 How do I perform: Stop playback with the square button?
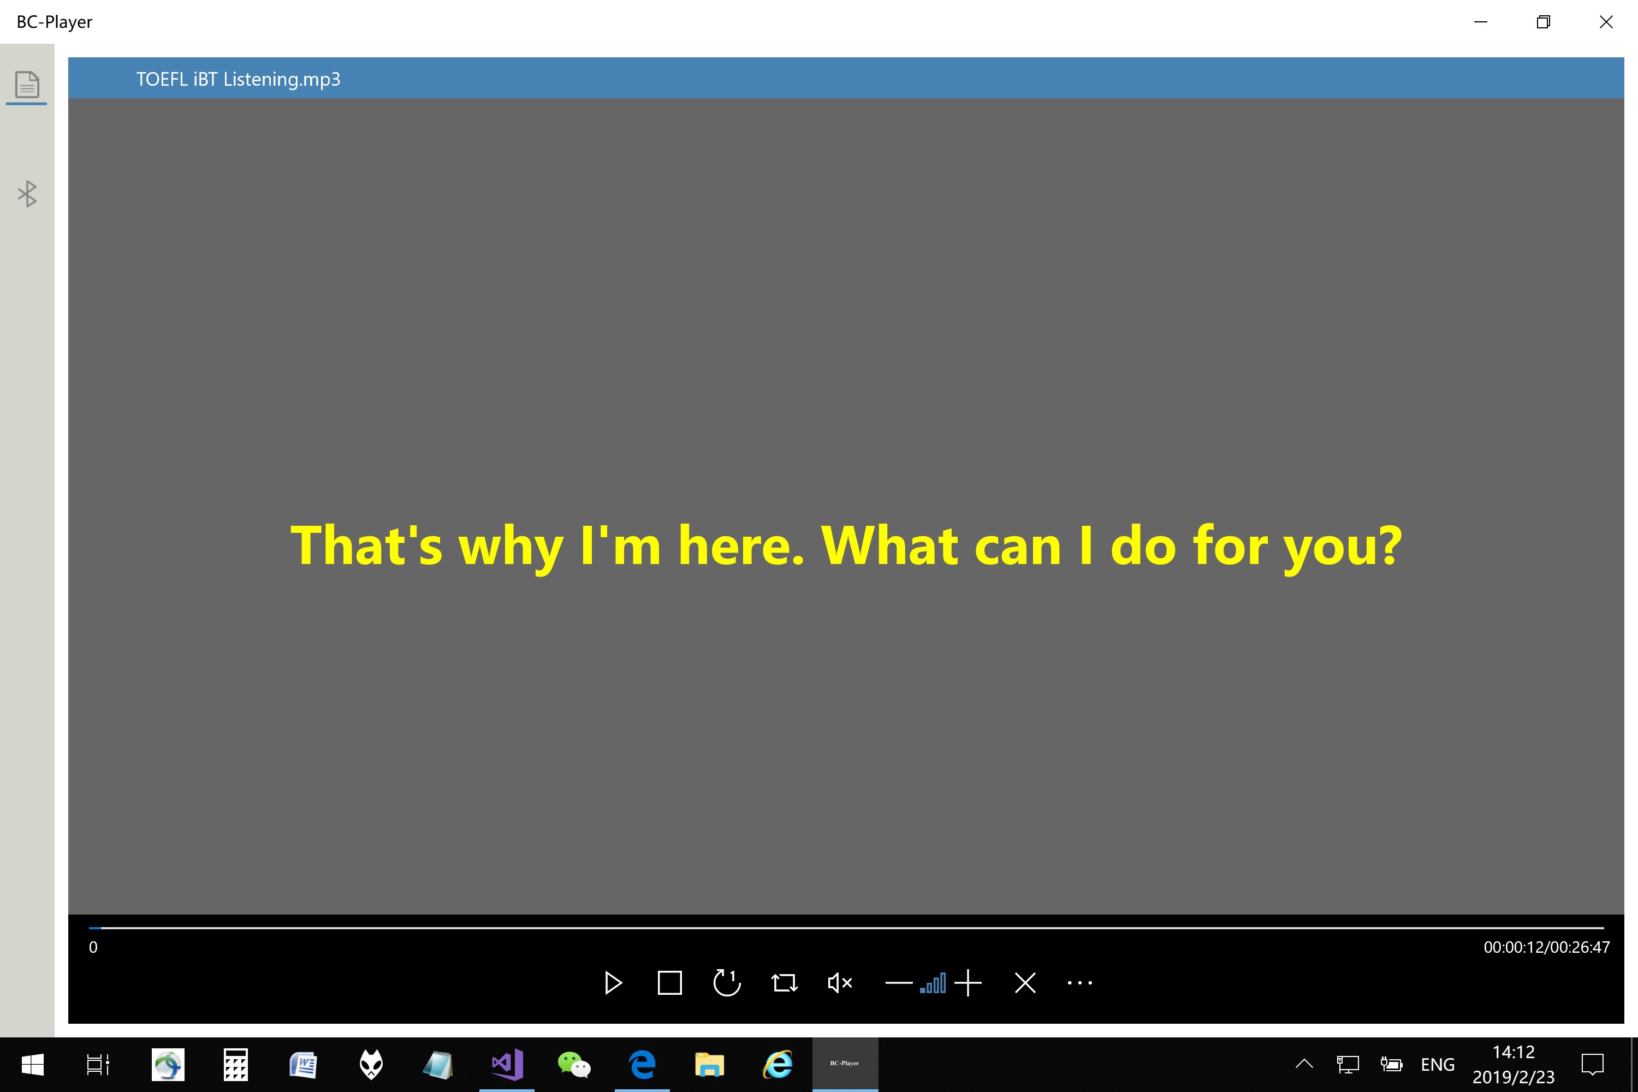point(669,983)
